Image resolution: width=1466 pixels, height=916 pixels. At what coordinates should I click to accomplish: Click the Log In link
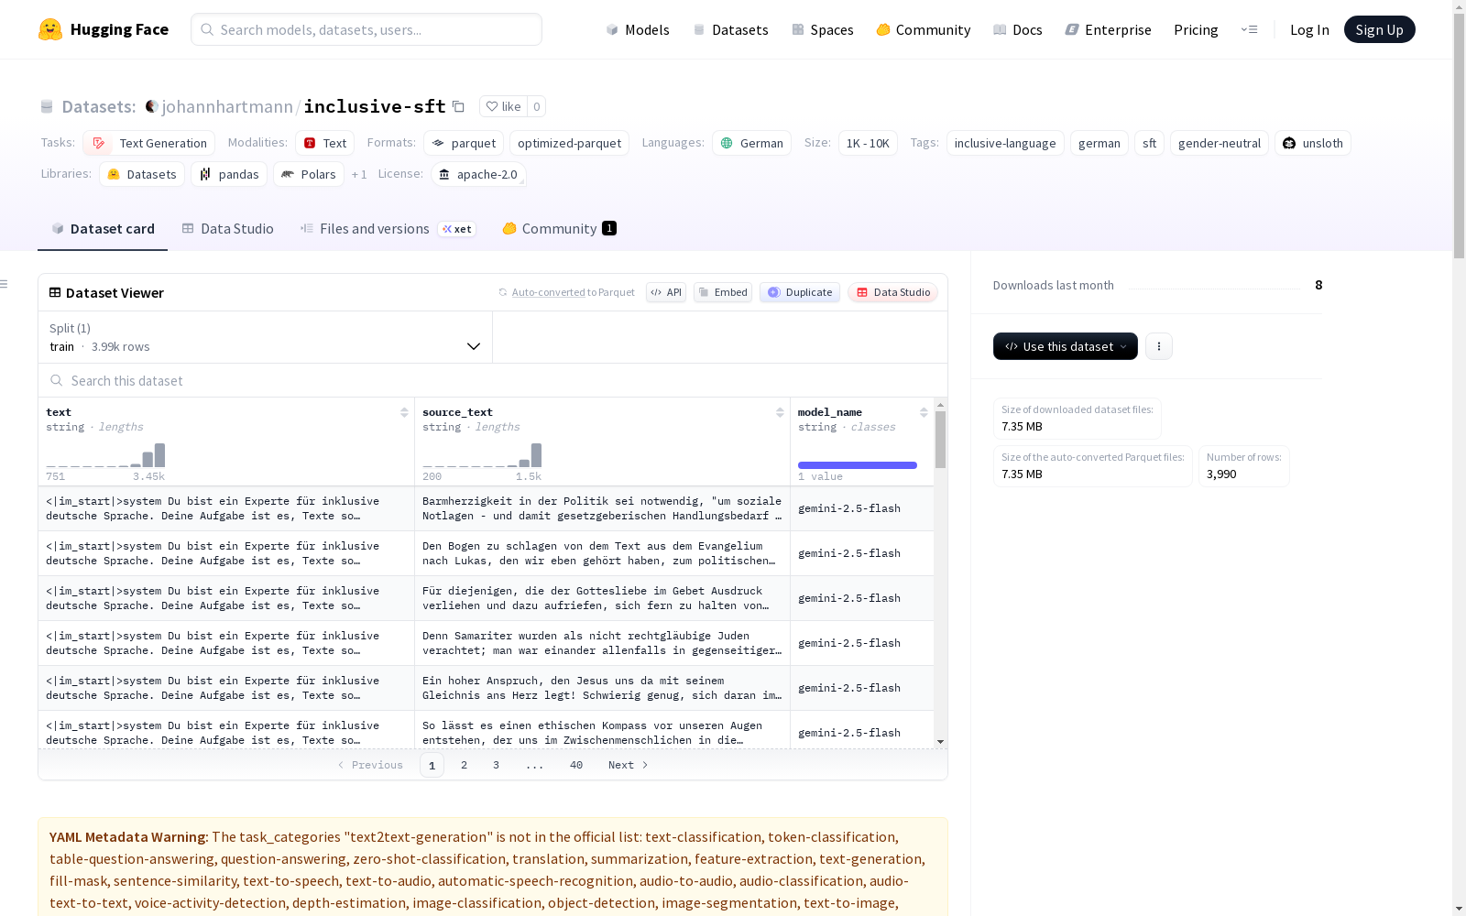(1309, 29)
